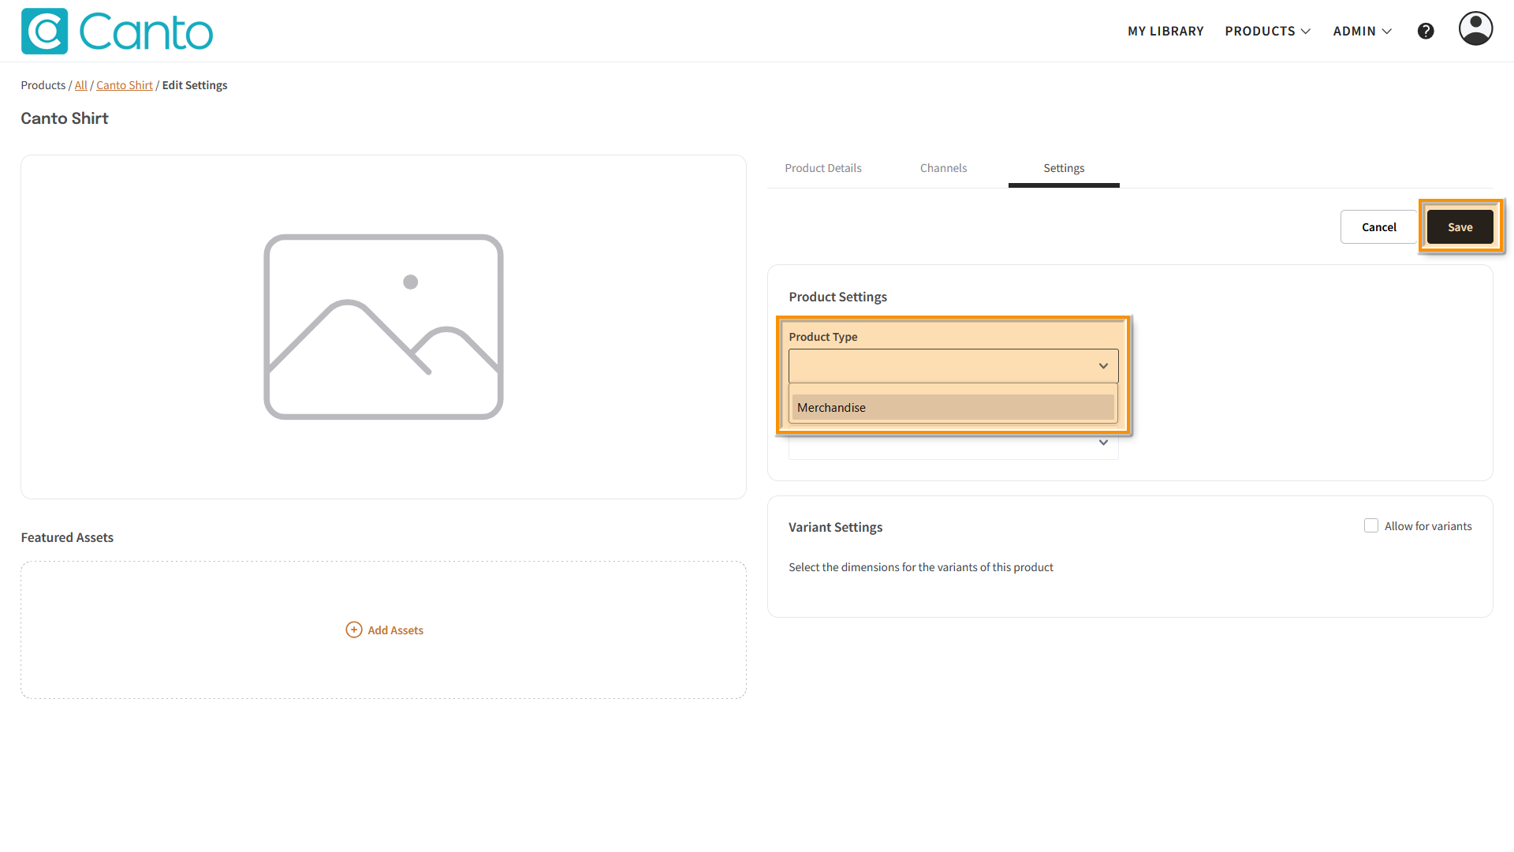Screen dimensions: 1514x852
Task: Open the All breadcrumb link
Action: [x=80, y=85]
